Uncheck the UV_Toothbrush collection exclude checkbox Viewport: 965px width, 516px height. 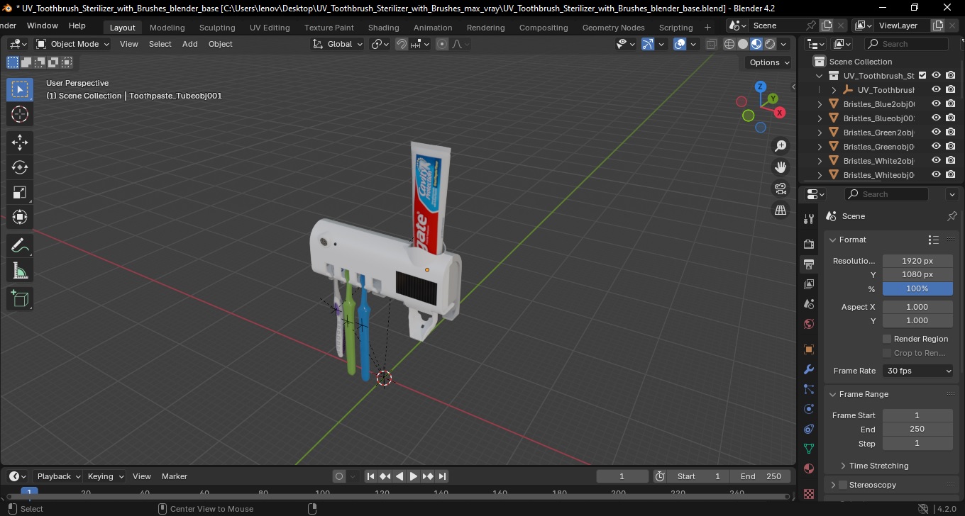(x=922, y=75)
